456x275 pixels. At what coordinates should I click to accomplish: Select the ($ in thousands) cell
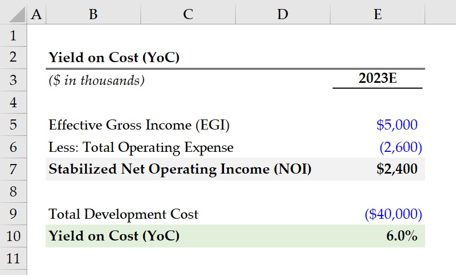click(96, 80)
